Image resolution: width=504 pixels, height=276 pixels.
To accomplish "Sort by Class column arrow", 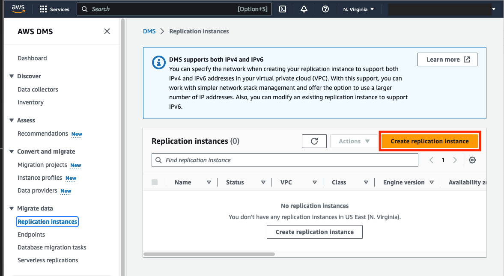I will click(366, 182).
